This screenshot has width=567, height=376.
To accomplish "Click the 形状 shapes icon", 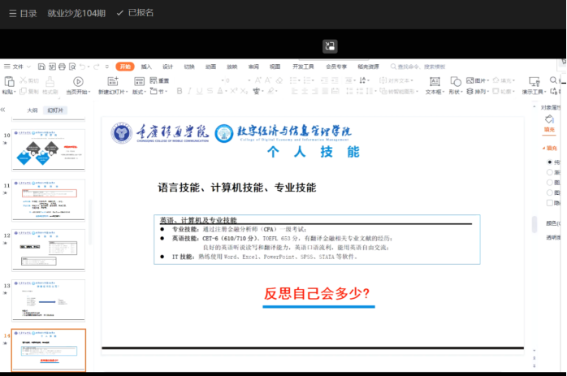I will pyautogui.click(x=455, y=82).
